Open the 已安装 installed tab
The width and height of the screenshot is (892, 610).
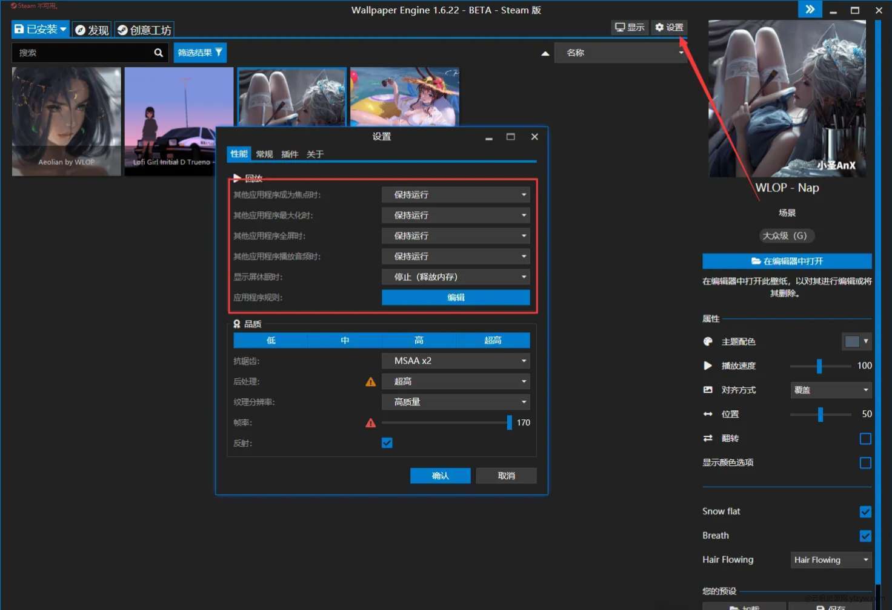(40, 29)
